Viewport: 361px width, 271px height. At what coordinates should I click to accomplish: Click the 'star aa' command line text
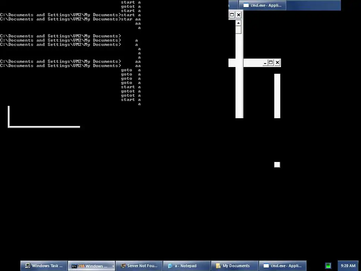coord(131,19)
